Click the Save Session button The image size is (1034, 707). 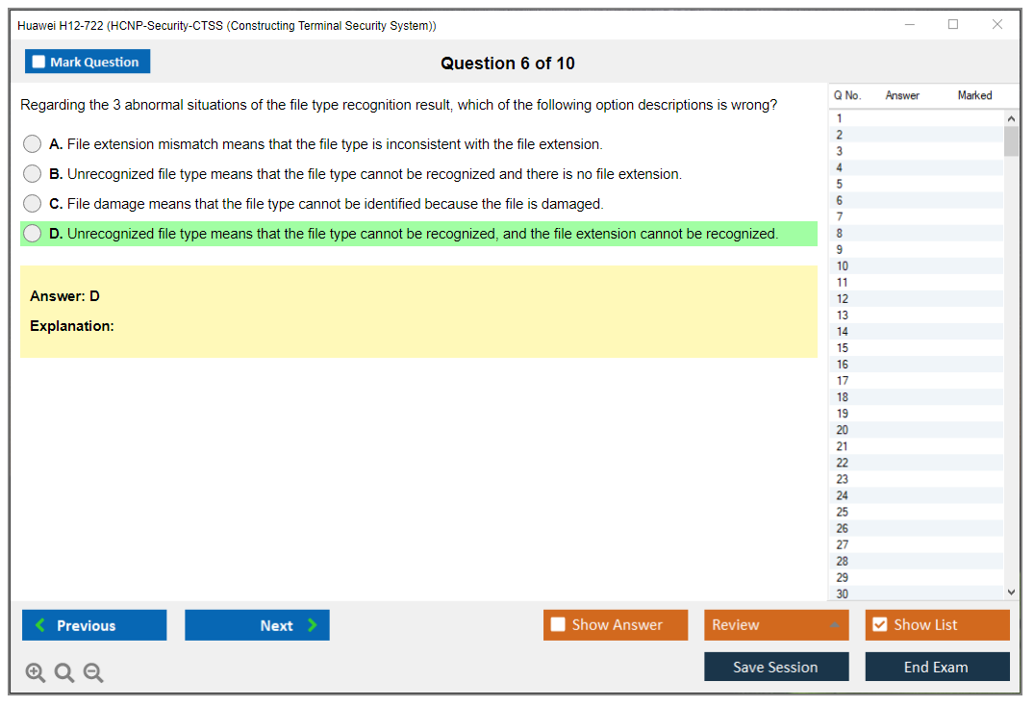tap(775, 667)
